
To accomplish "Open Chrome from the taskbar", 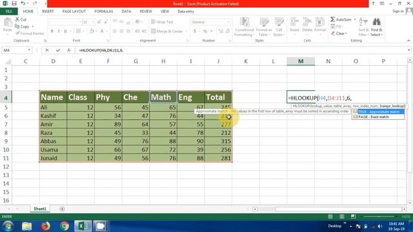I will coord(65,226).
